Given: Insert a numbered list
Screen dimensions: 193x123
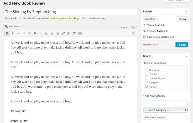Looking at the screenshot, I should pyautogui.click(x=29, y=33).
